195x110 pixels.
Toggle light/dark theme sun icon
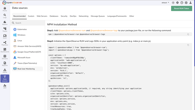tap(173, 3)
